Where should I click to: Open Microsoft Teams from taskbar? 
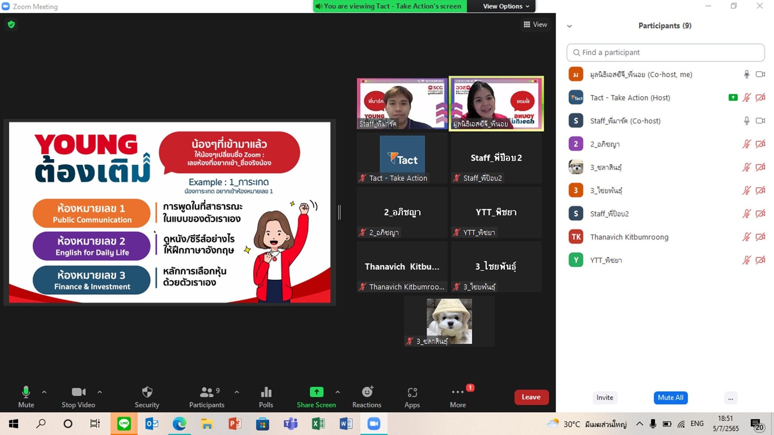(290, 424)
